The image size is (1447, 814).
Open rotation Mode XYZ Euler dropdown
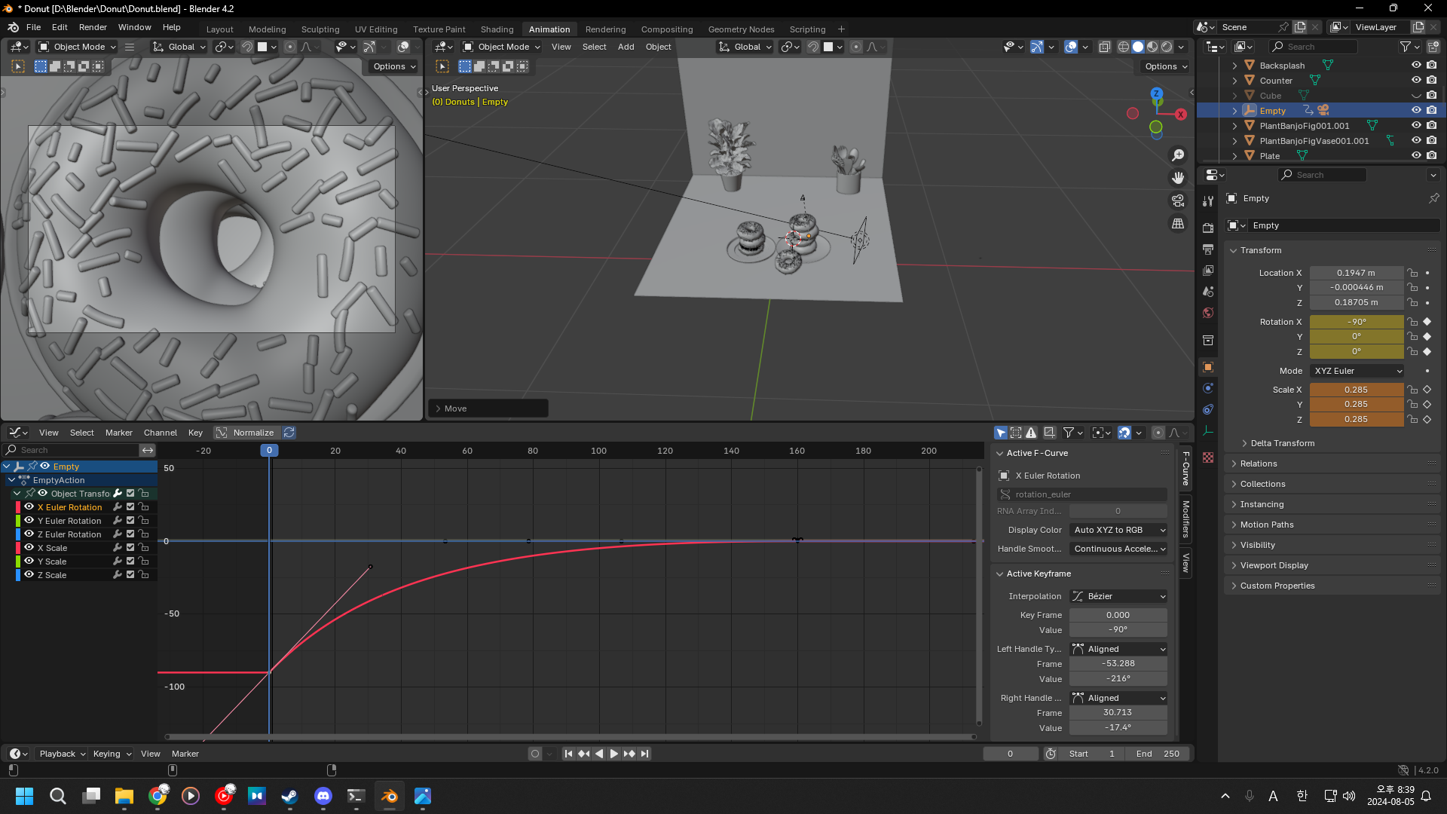1357,371
